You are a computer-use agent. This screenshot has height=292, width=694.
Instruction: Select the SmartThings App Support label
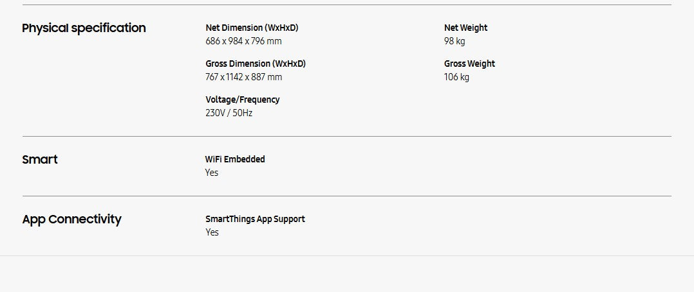(255, 219)
